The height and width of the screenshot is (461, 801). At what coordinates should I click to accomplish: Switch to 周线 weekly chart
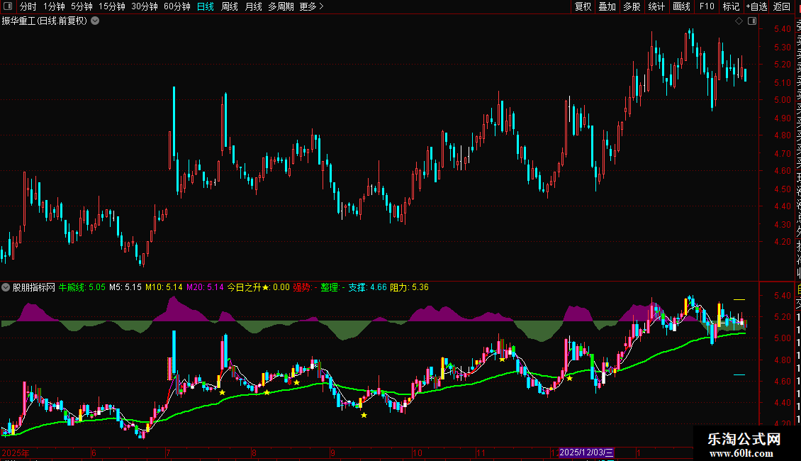[230, 6]
